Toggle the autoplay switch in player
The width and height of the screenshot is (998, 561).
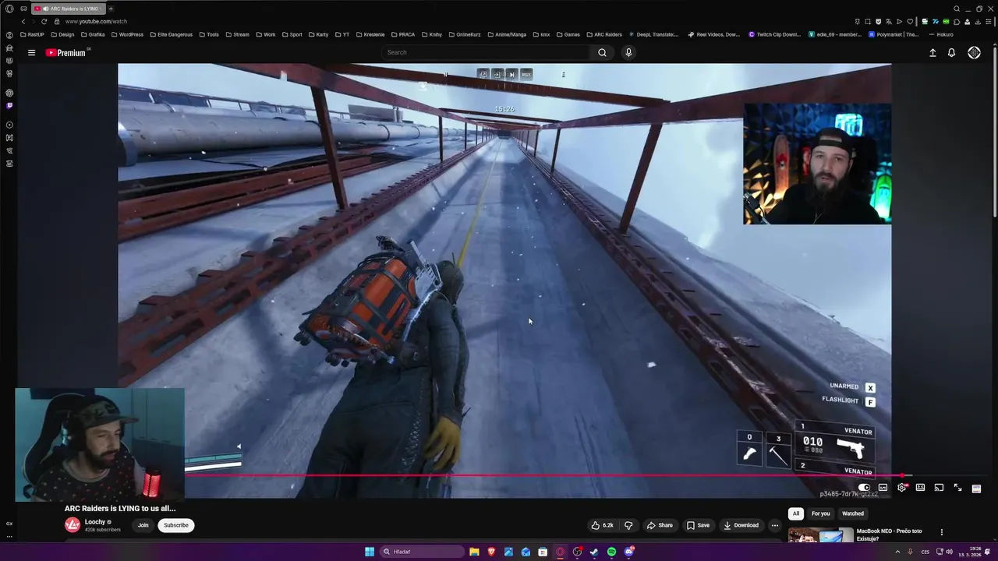click(x=864, y=488)
